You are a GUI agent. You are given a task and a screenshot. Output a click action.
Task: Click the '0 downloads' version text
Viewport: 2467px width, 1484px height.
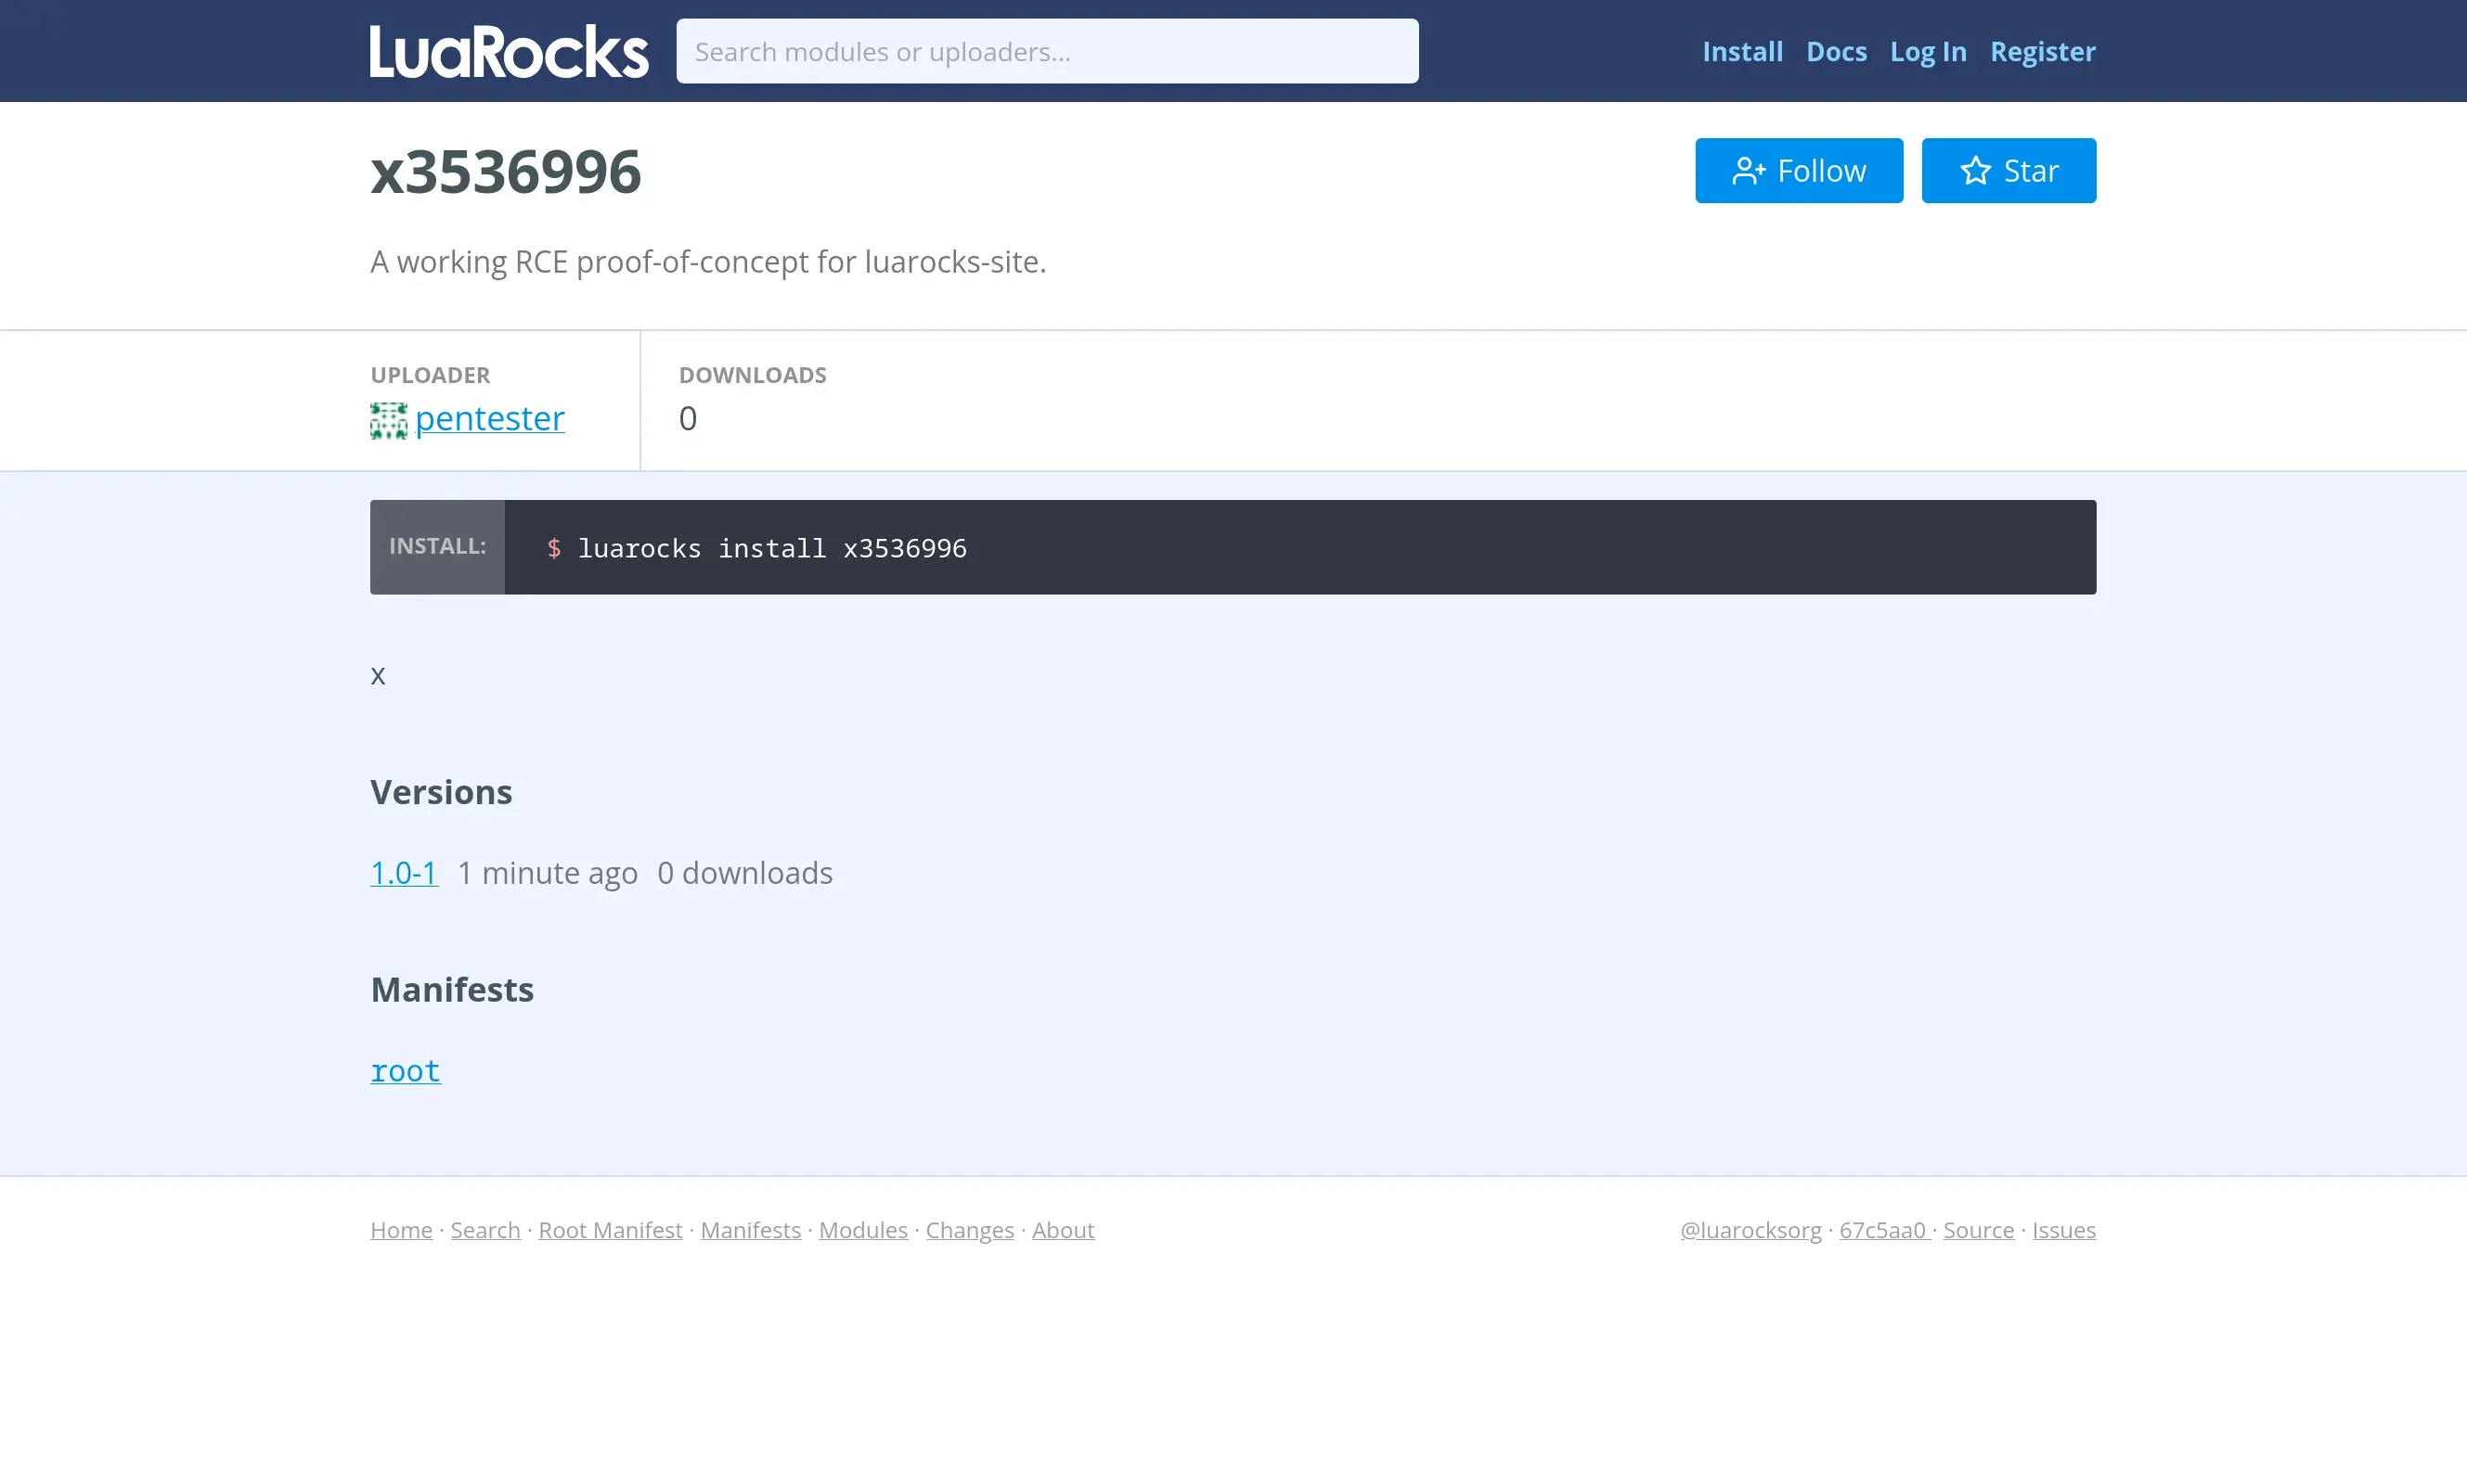point(744,873)
